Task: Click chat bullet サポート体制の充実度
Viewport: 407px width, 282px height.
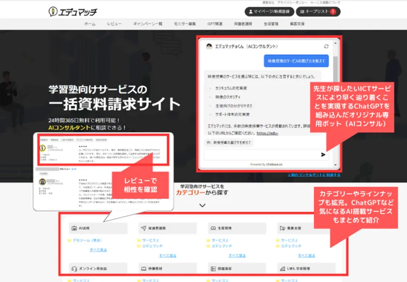Action: [232, 114]
